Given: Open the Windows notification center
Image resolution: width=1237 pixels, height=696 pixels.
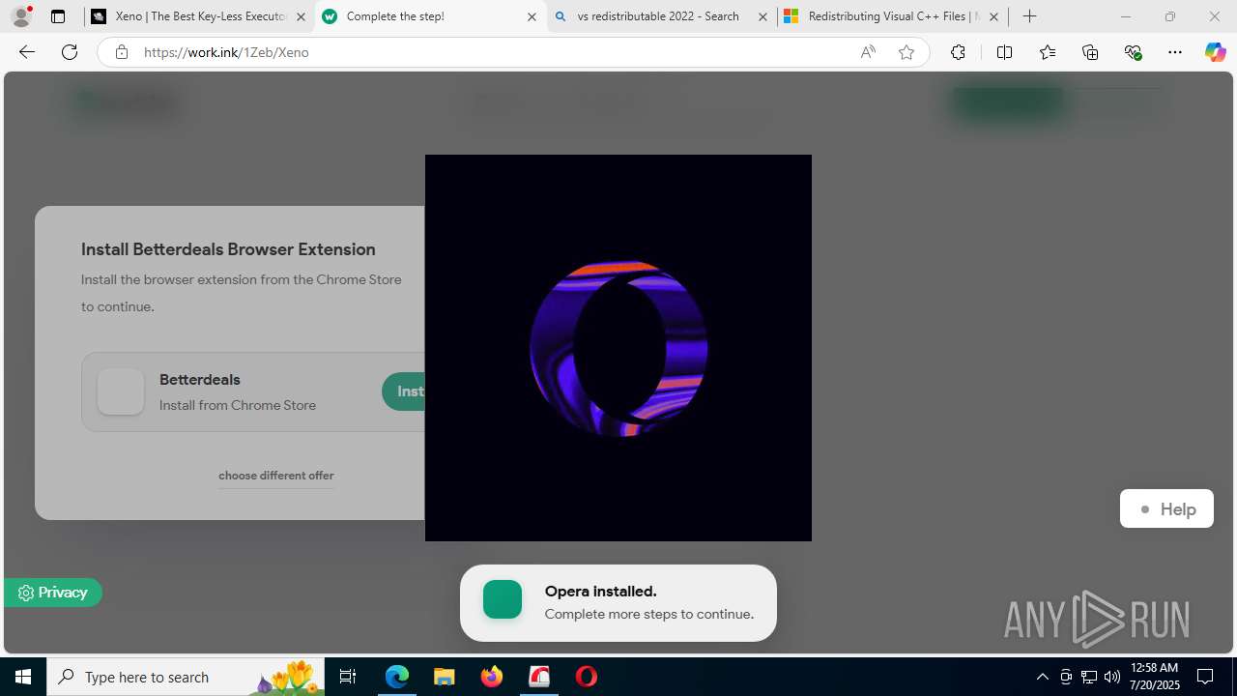Looking at the screenshot, I should (x=1205, y=677).
